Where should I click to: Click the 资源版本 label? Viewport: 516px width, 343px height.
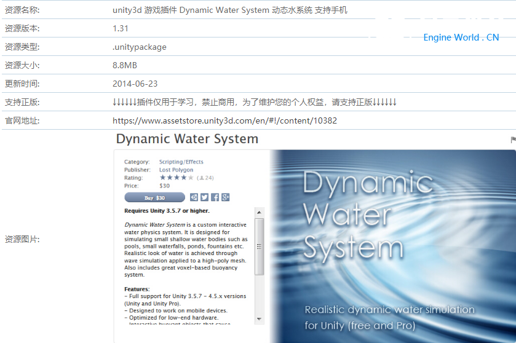point(22,29)
